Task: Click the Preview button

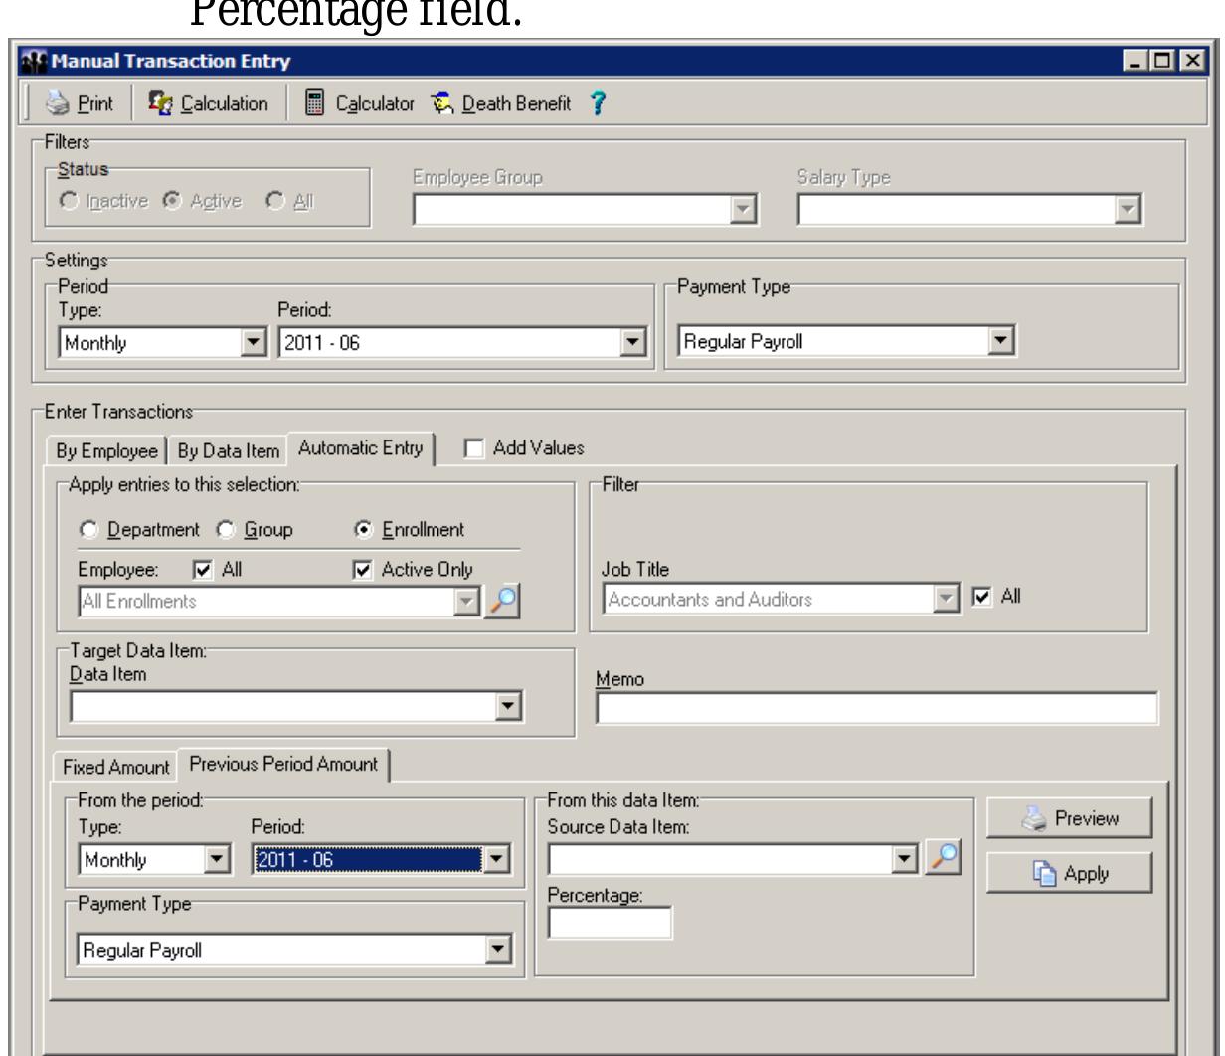Action: click(1069, 819)
